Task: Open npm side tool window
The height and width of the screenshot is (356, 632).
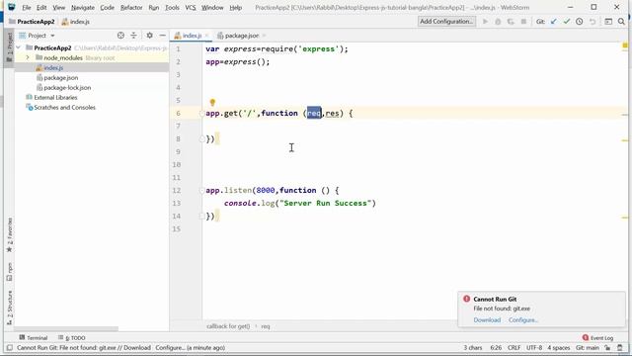Action: click(x=9, y=272)
